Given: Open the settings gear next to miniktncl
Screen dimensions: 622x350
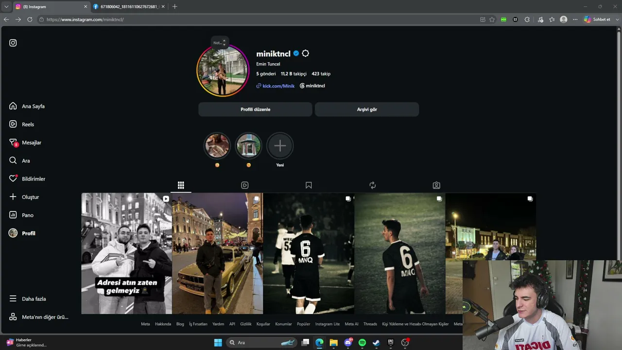Looking at the screenshot, I should point(305,53).
